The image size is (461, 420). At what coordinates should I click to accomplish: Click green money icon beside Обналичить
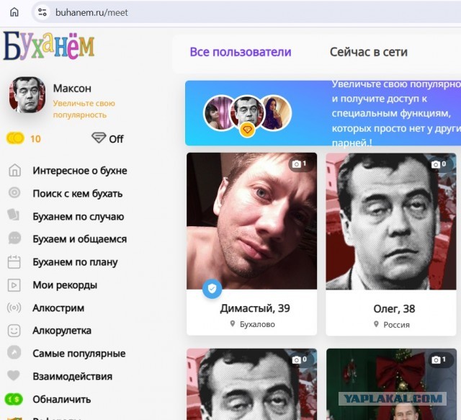[x=14, y=399]
